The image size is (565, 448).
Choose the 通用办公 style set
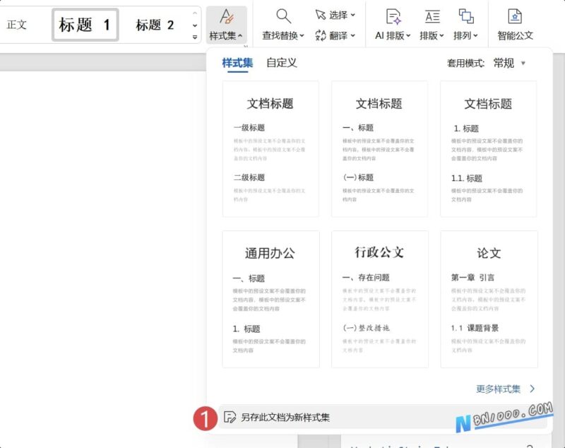tap(270, 299)
